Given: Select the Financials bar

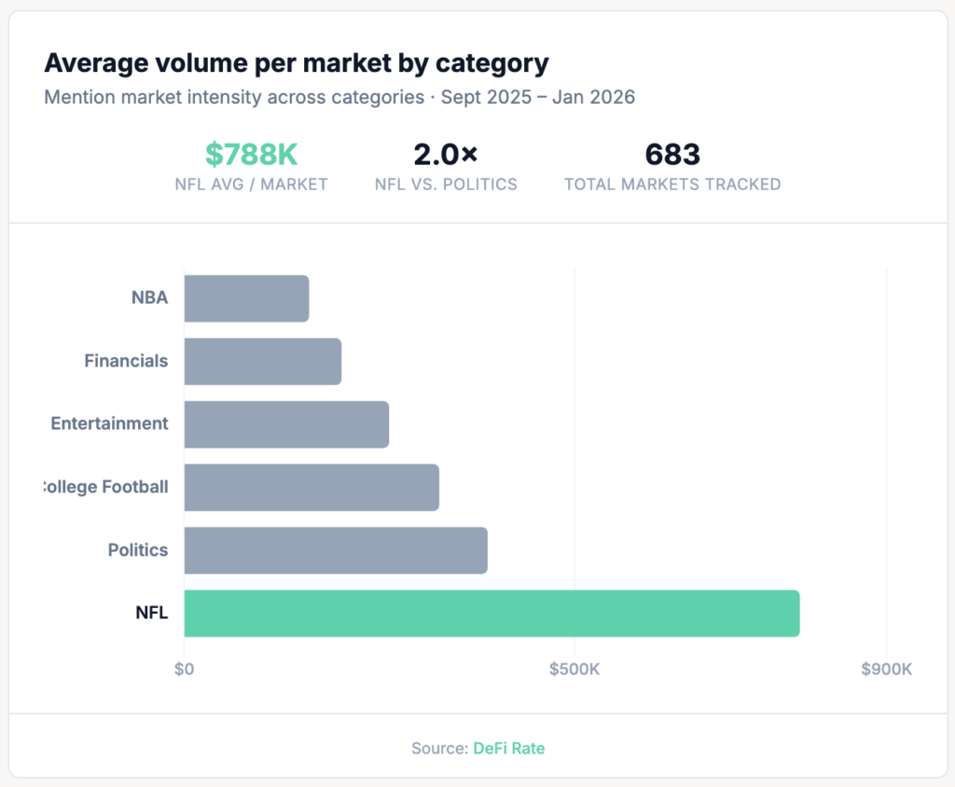Looking at the screenshot, I should click(x=263, y=361).
